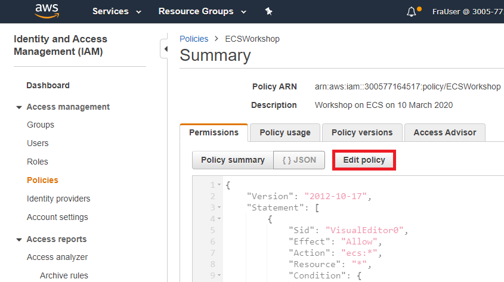504x282 pixels.
Task: Switch to the JSON view
Action: tap(299, 160)
